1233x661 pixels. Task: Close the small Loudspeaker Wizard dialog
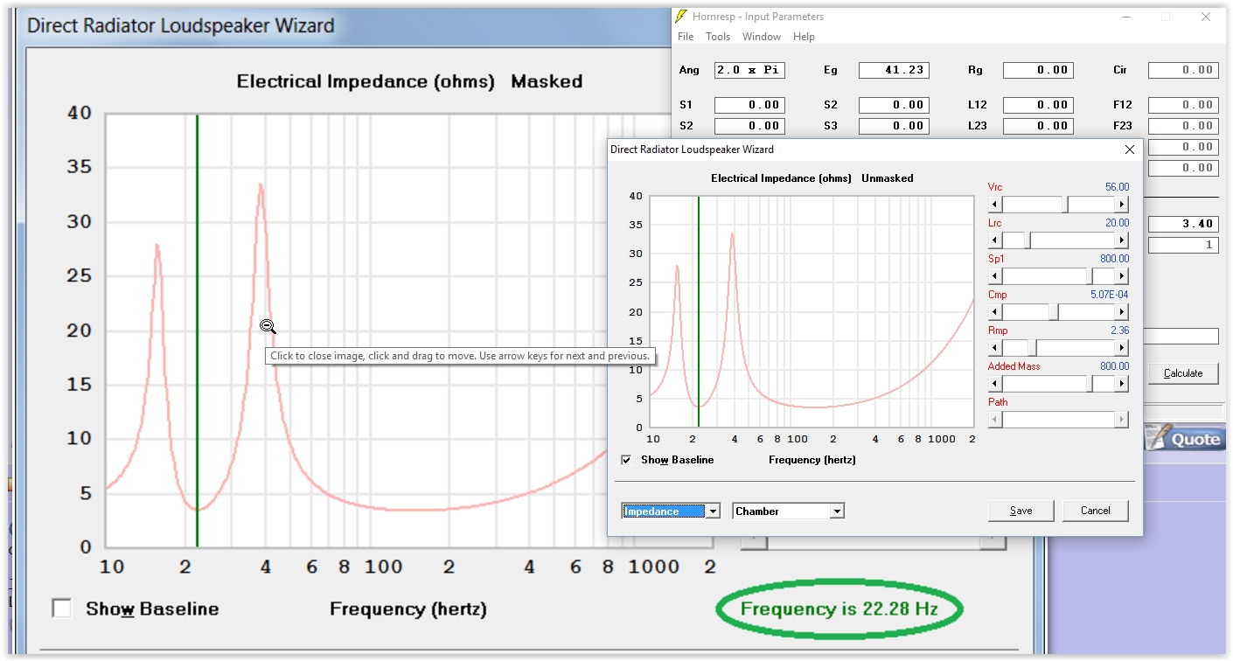(x=1129, y=150)
